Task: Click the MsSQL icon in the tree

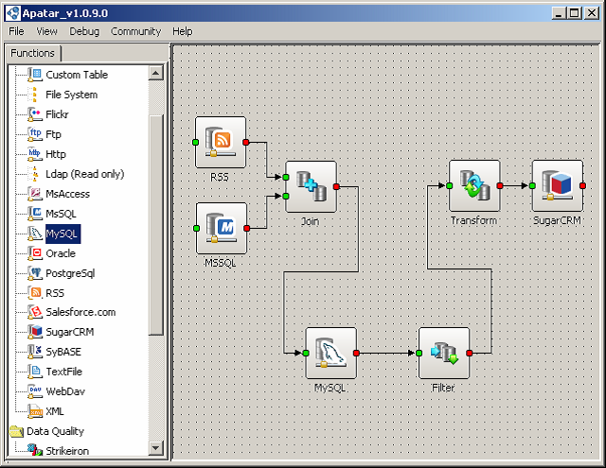Action: [x=35, y=214]
